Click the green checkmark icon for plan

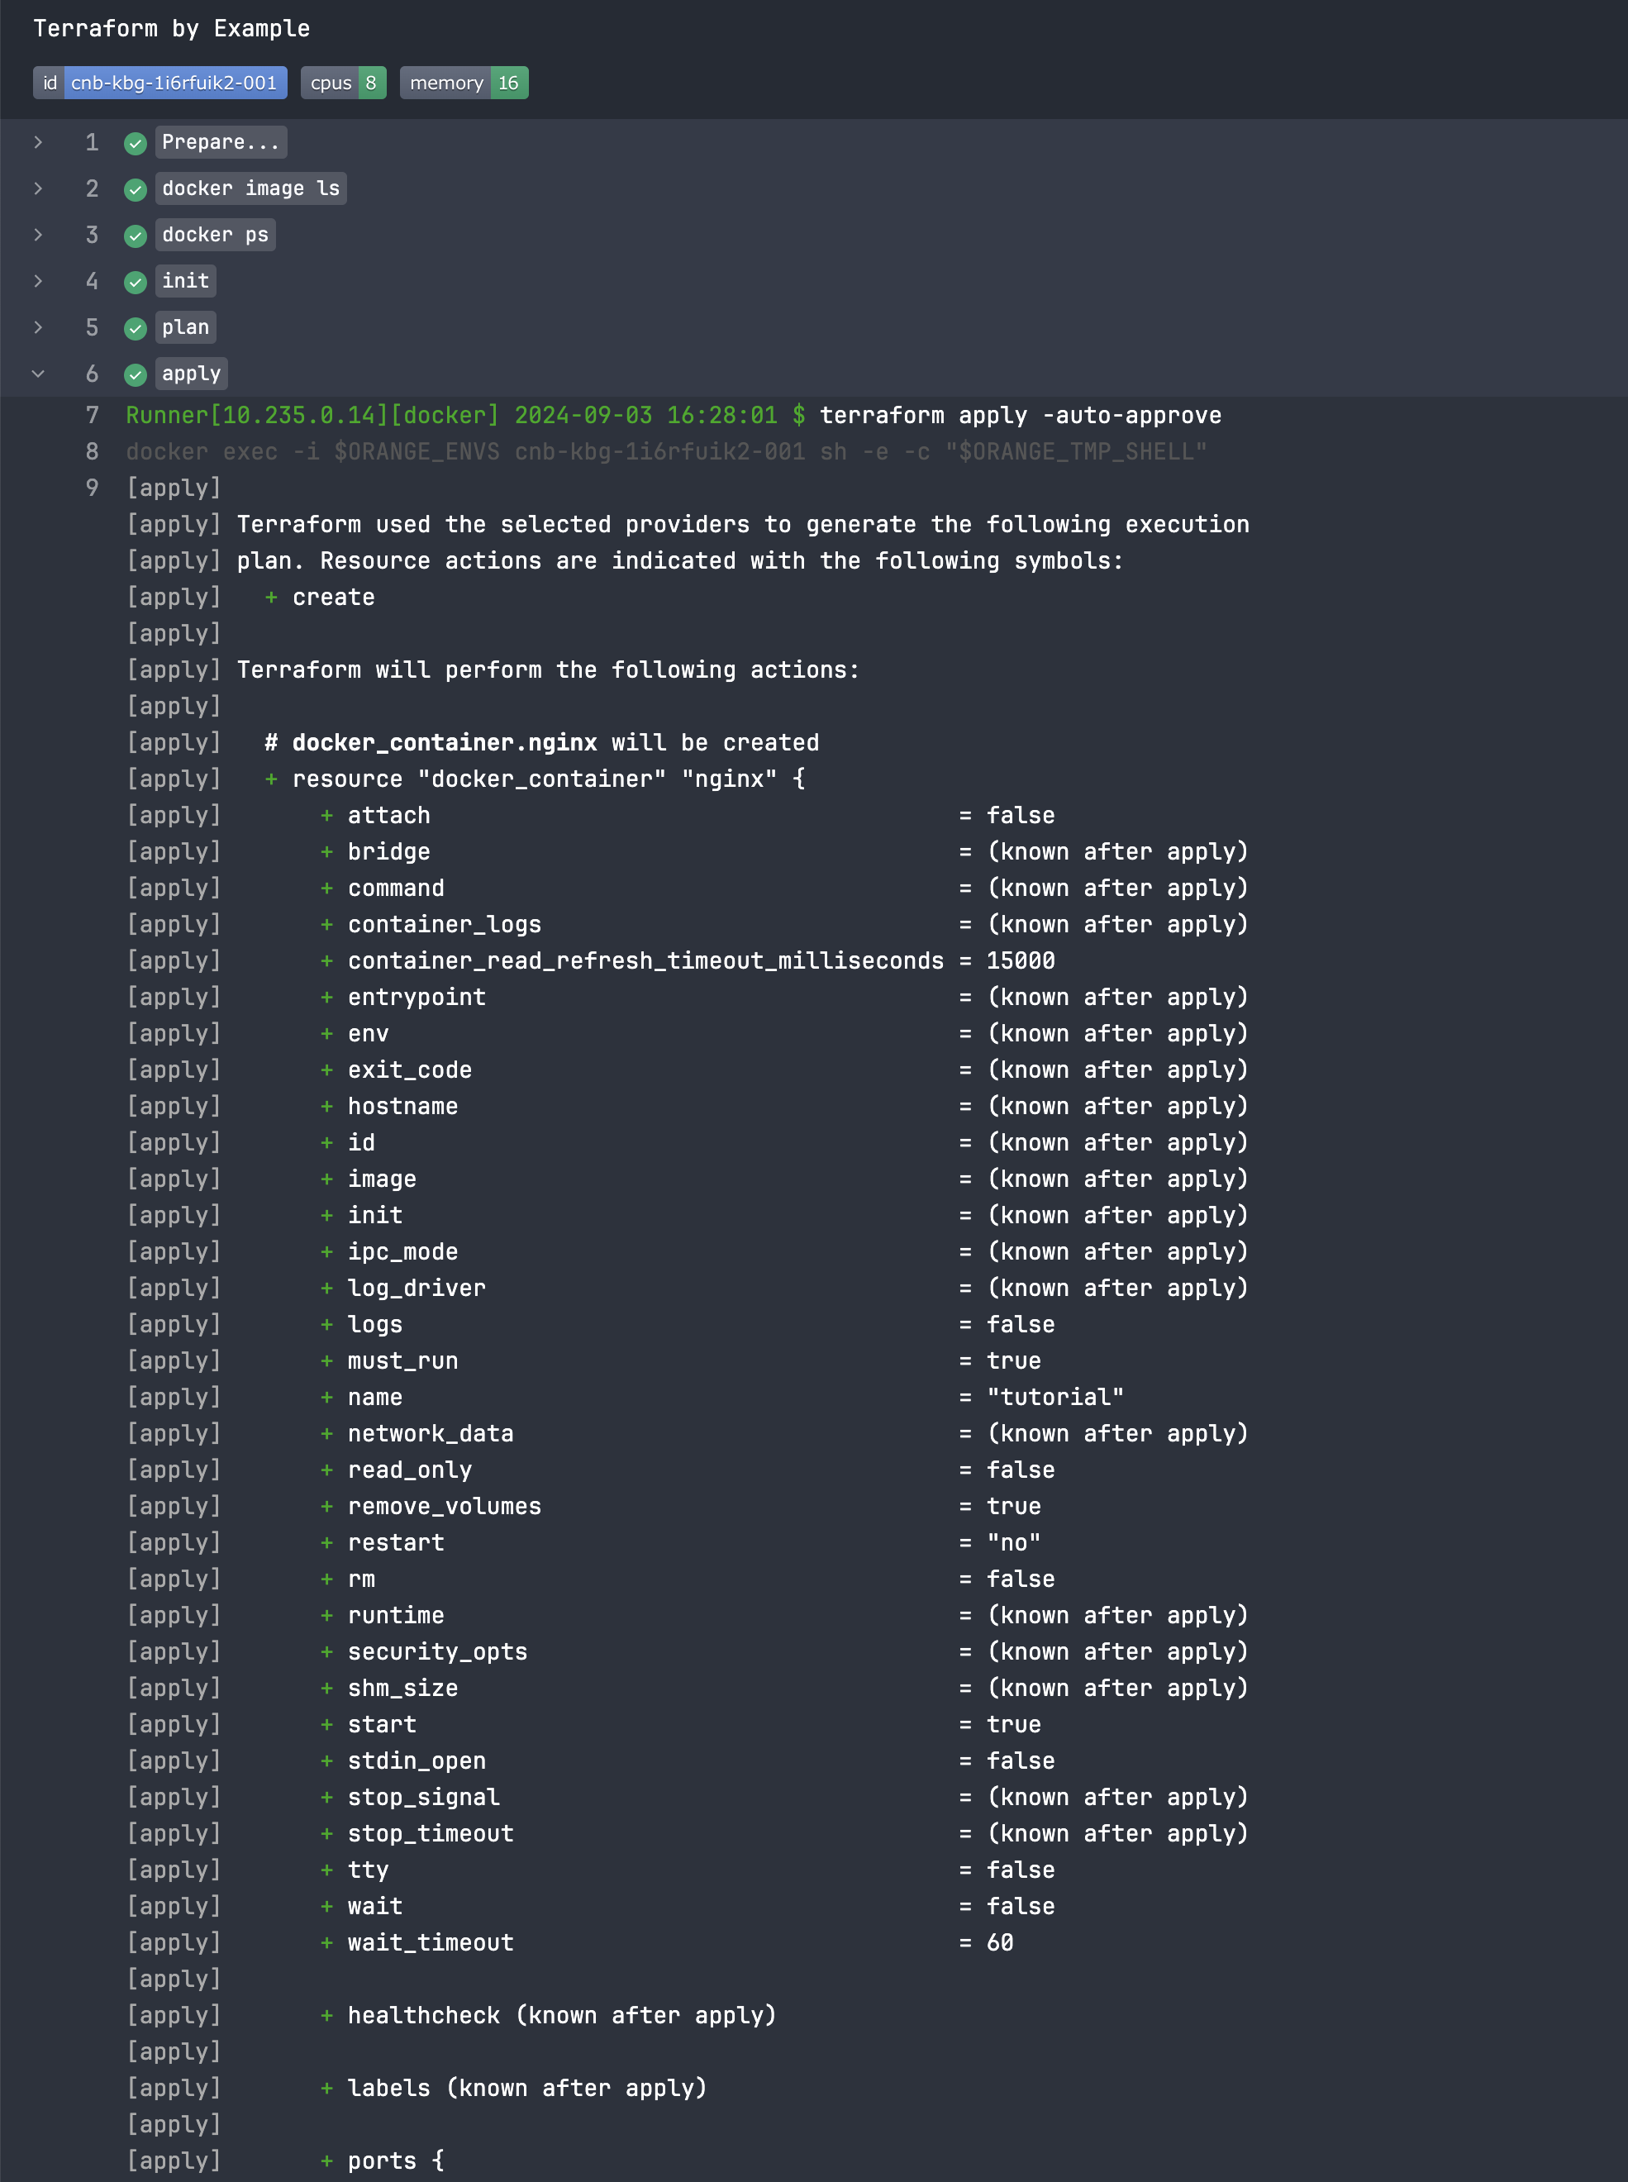click(135, 326)
